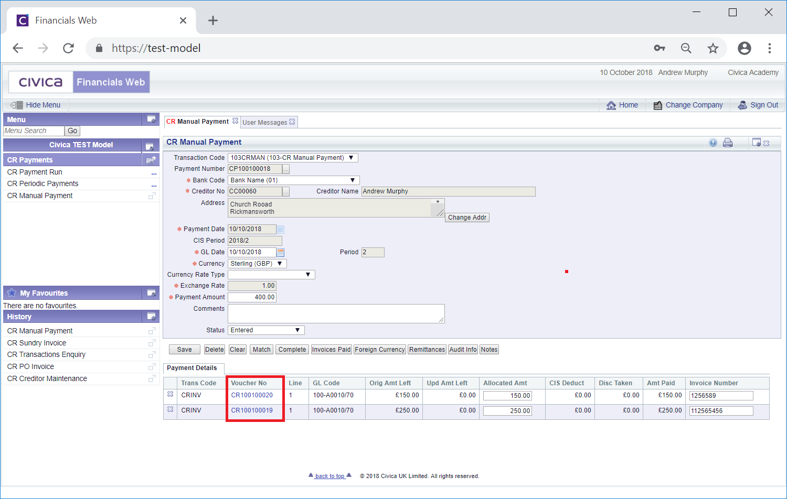The image size is (787, 499).
Task: Open Invoices Paid
Action: coord(331,350)
